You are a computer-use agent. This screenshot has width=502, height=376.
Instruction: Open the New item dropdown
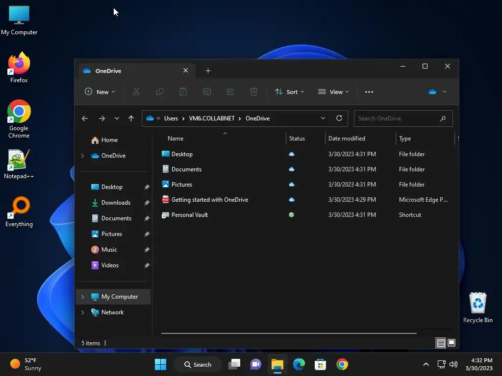pyautogui.click(x=100, y=92)
